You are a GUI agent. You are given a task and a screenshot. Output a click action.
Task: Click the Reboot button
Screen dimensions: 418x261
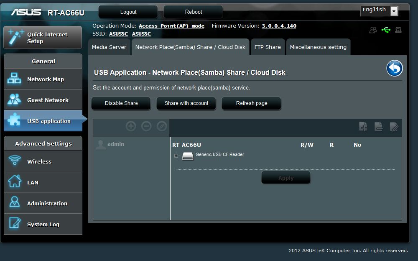(193, 12)
